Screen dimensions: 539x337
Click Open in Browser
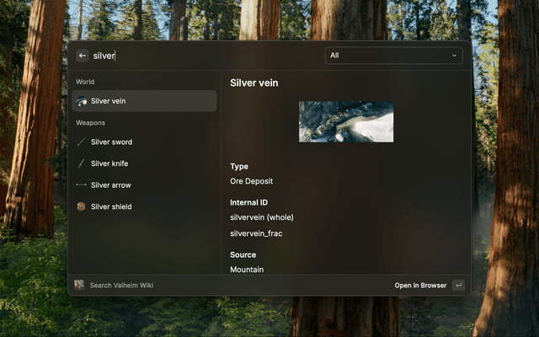coord(420,286)
